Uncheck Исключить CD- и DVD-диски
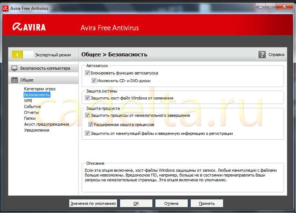The height and width of the screenshot is (213, 296). pos(94,81)
